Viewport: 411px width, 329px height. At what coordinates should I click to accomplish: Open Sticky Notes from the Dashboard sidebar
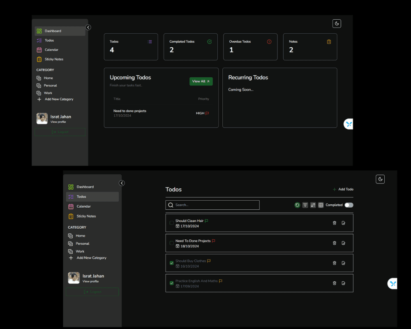[x=53, y=59]
